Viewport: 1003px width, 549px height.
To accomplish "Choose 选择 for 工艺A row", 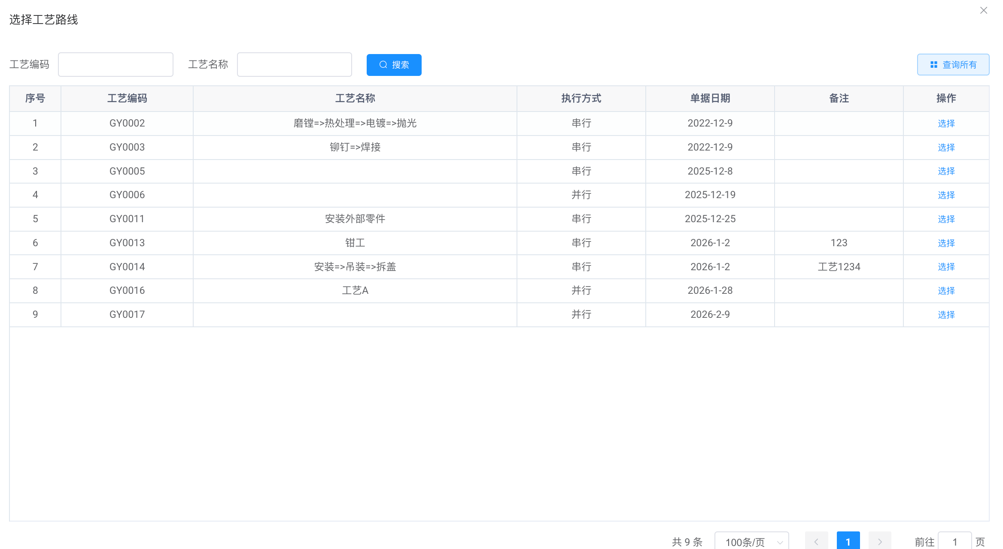I will (946, 291).
